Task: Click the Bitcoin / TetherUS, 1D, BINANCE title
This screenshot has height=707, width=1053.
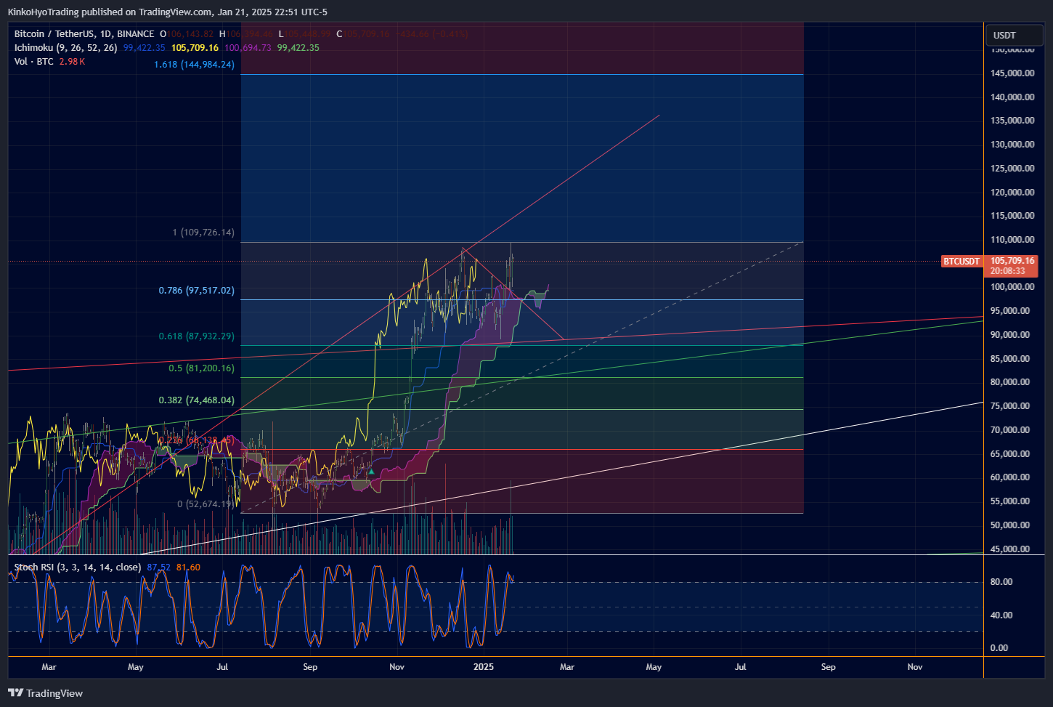Action: pos(84,33)
